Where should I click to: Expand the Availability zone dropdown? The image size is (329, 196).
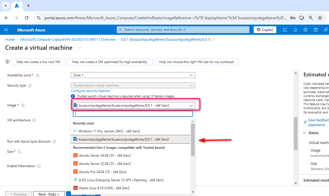click(x=133, y=75)
